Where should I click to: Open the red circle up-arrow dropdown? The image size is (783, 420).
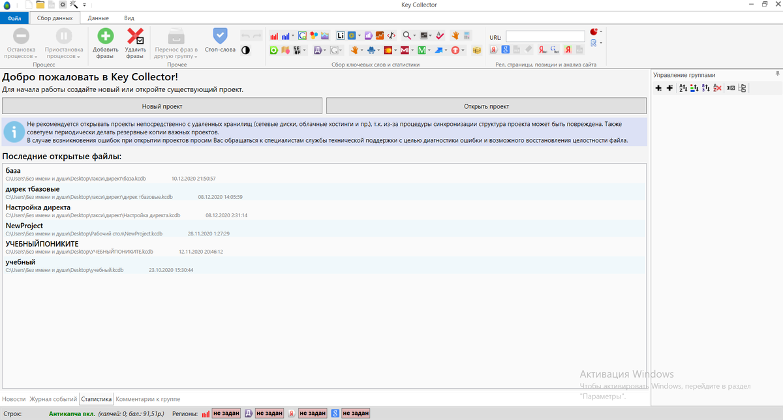[x=463, y=50]
